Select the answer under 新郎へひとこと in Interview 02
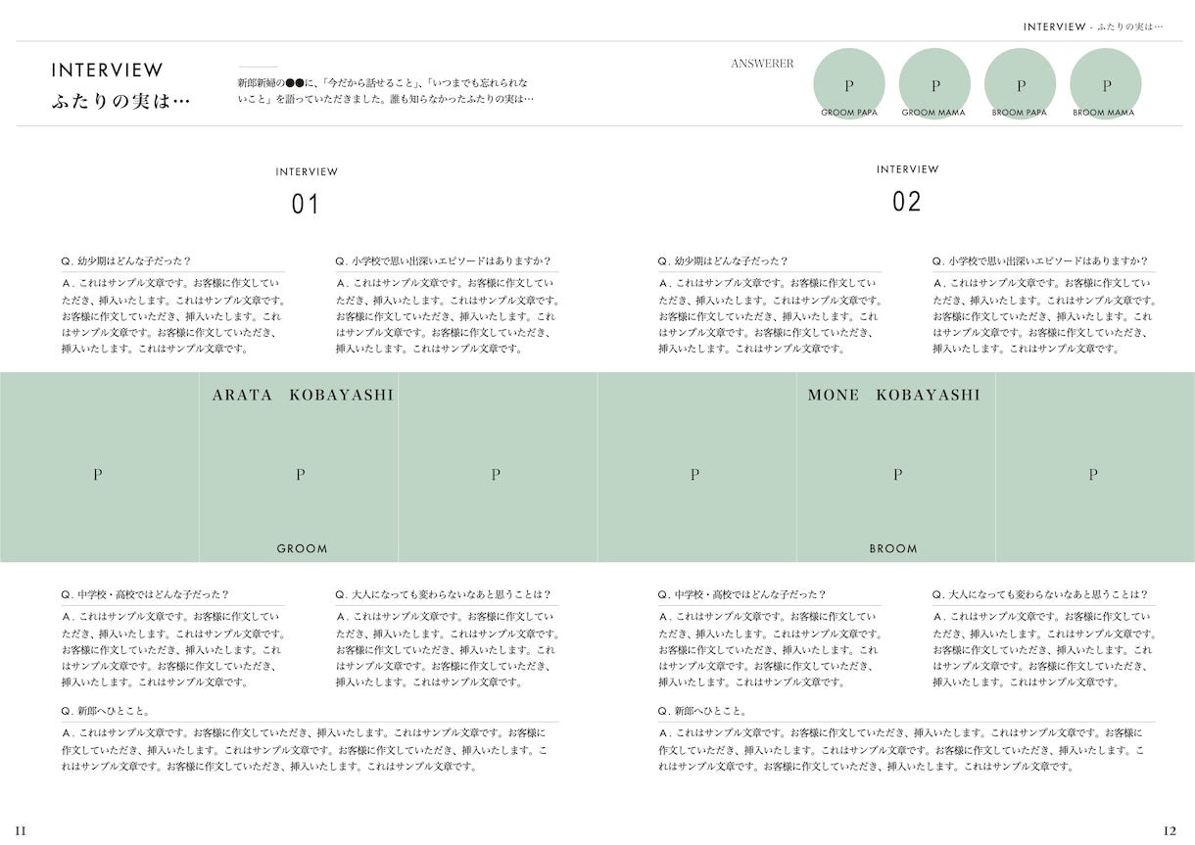 (x=901, y=749)
